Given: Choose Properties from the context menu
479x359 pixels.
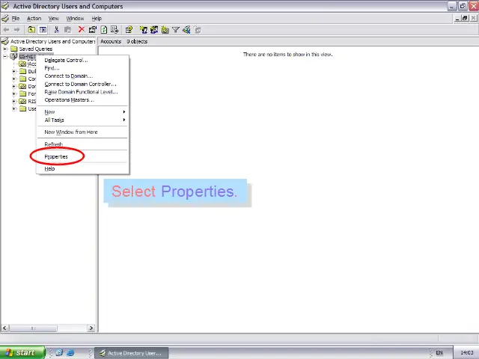Looking at the screenshot, I should tap(82, 156).
